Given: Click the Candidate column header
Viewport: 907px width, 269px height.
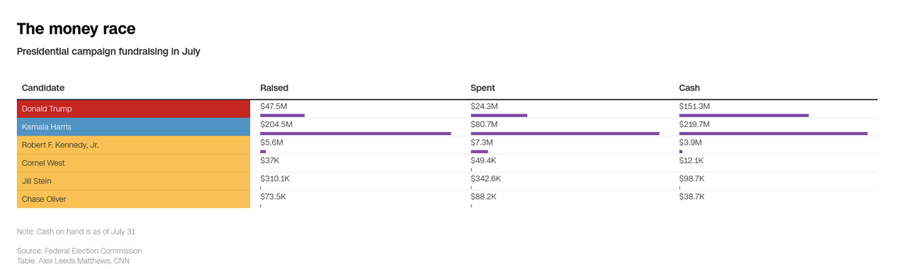Looking at the screenshot, I should [43, 88].
